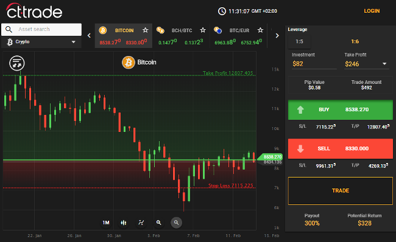Viewport: 396px width, 242px height.
Task: Click the magnifier icon in Asset search
Action: pos(9,29)
